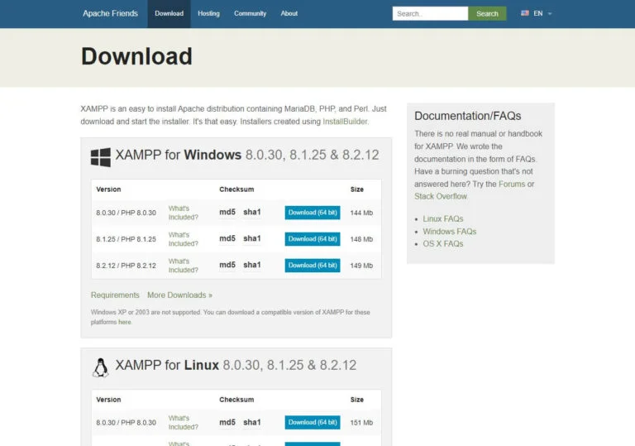Open OS X FAQs
635x446 pixels.
pos(443,243)
